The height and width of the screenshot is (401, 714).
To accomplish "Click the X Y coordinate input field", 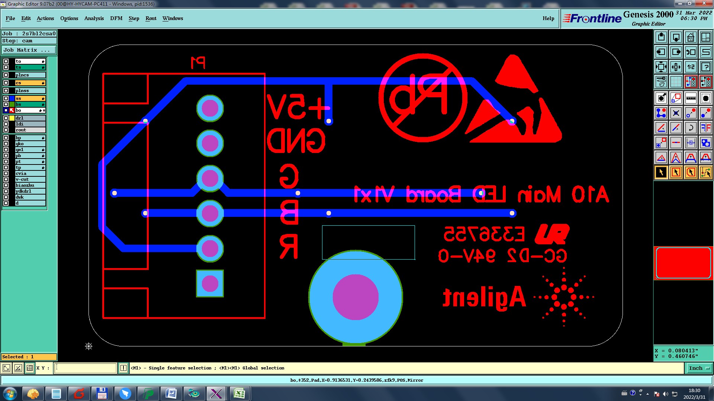I will 86,368.
